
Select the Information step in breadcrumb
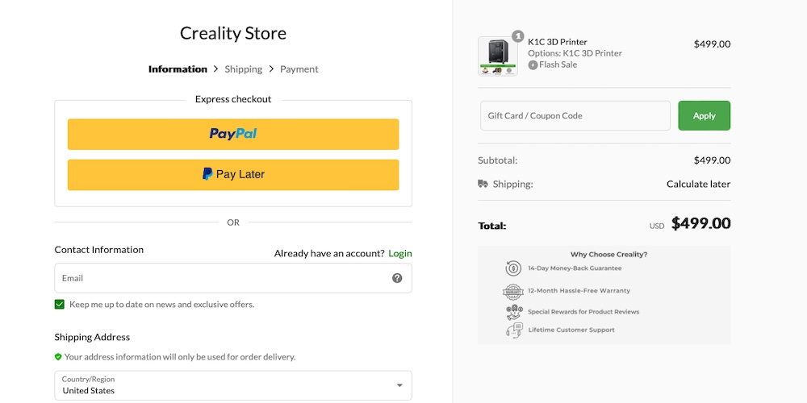click(x=178, y=69)
